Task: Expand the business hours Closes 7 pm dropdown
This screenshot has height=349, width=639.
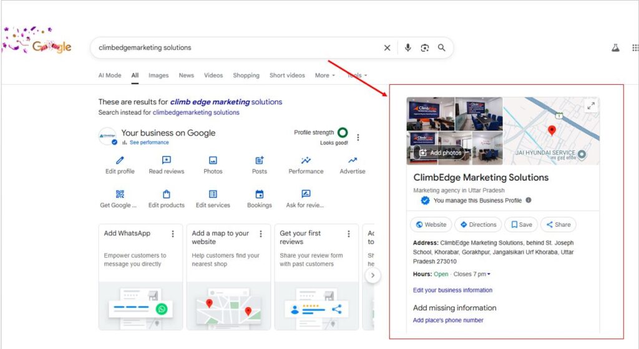Action: 472,274
